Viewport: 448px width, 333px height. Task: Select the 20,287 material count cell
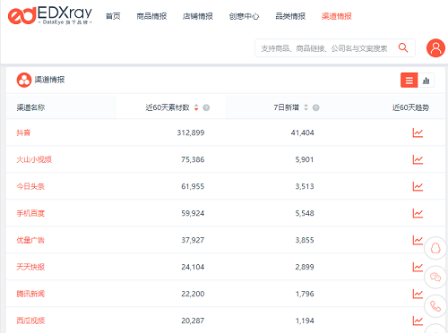click(193, 320)
